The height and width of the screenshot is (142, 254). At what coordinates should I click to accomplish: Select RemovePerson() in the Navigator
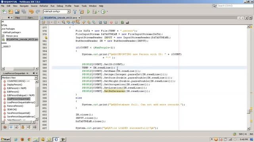(x=15, y=106)
